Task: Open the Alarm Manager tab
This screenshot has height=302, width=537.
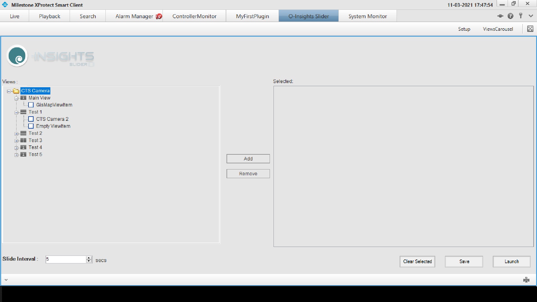Action: [134, 16]
